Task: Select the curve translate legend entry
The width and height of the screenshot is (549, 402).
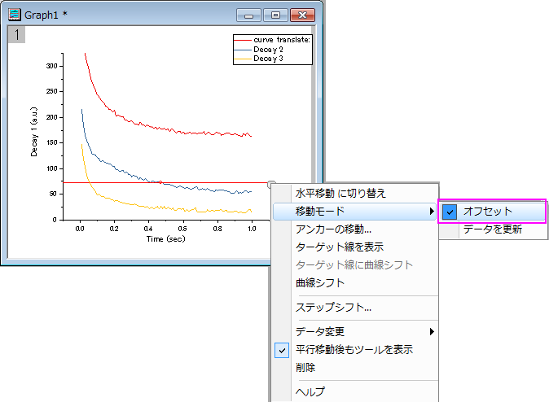Action: pyautogui.click(x=282, y=40)
